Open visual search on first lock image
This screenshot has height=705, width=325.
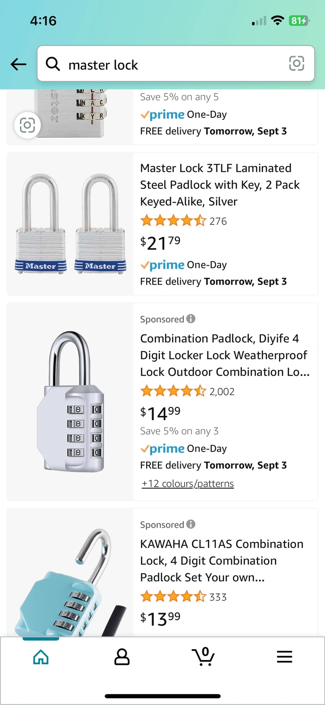27,125
